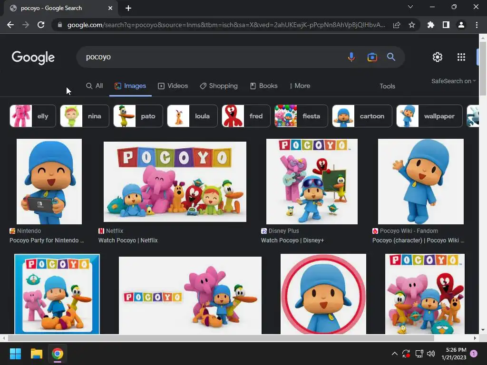This screenshot has height=365, width=487.
Task: Switch to the All results tab
Action: pyautogui.click(x=95, y=86)
